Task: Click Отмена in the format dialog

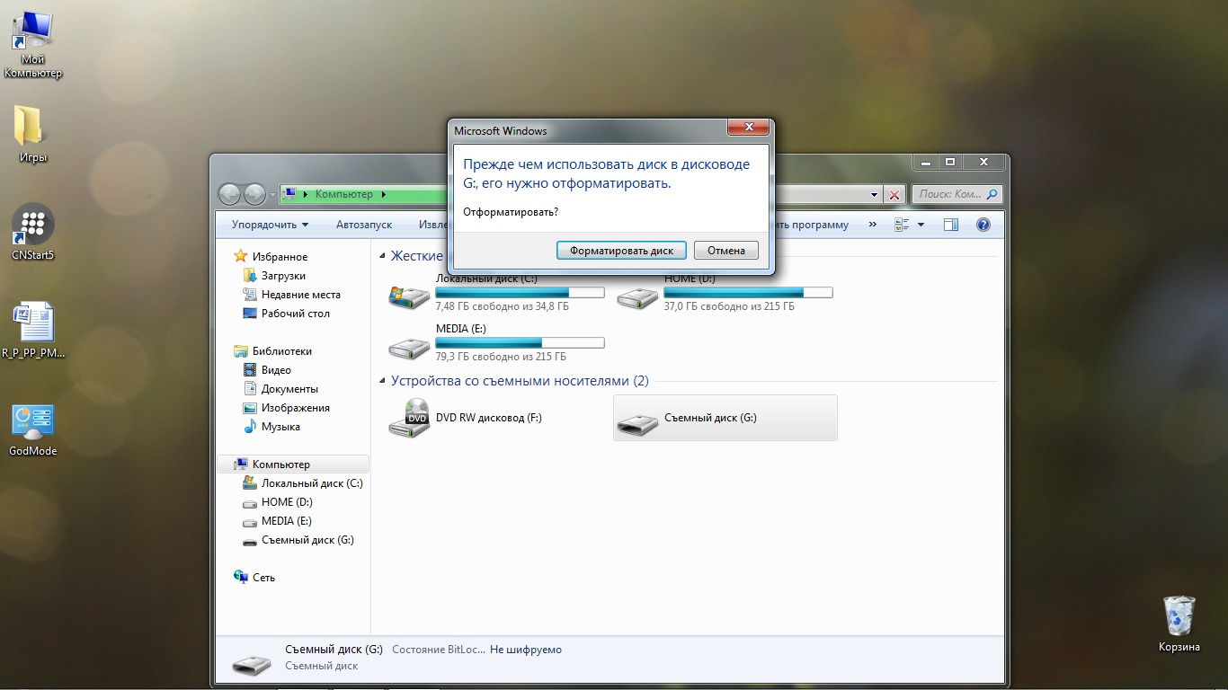Action: [726, 251]
